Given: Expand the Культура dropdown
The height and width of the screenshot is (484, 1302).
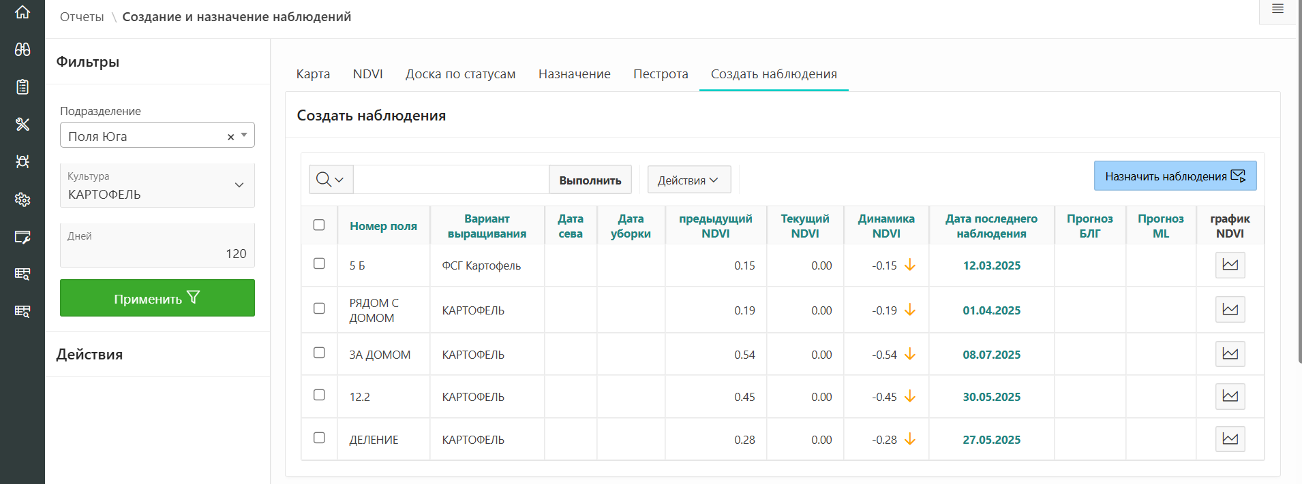Looking at the screenshot, I should pos(239,185).
